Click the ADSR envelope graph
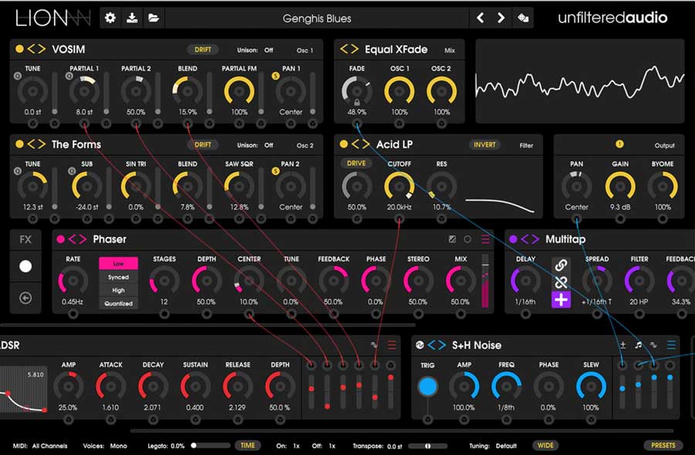 click(x=23, y=388)
